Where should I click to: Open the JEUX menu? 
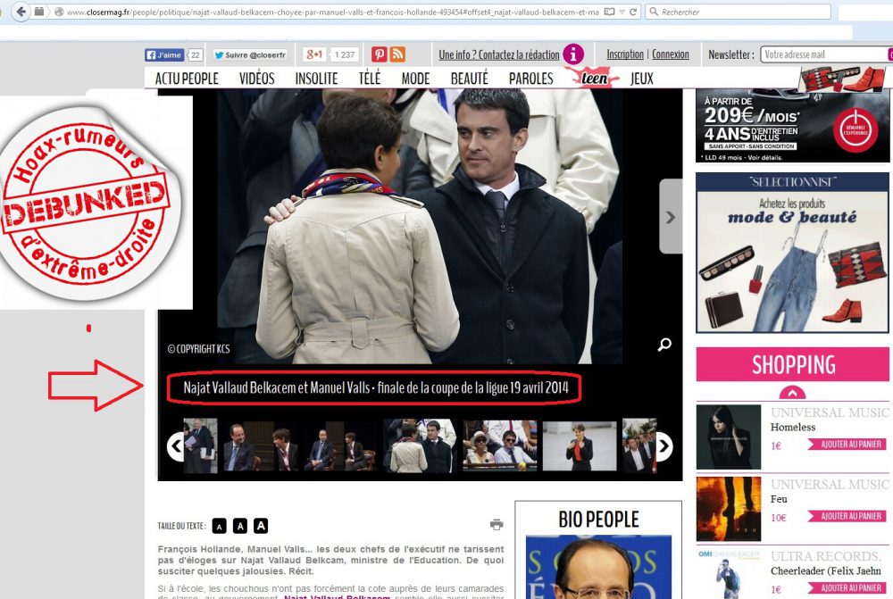click(642, 79)
